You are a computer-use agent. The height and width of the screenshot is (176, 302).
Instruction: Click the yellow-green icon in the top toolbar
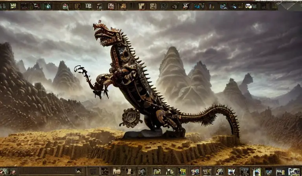(x=13, y=6)
